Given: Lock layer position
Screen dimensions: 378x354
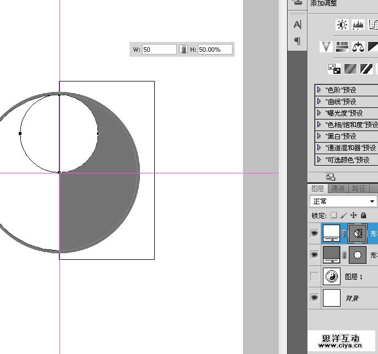Looking at the screenshot, I should pyautogui.click(x=353, y=215).
